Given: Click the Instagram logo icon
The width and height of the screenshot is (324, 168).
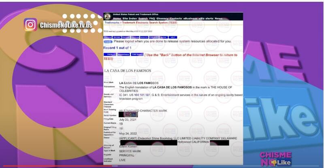Looking at the screenshot, I should point(30,25).
